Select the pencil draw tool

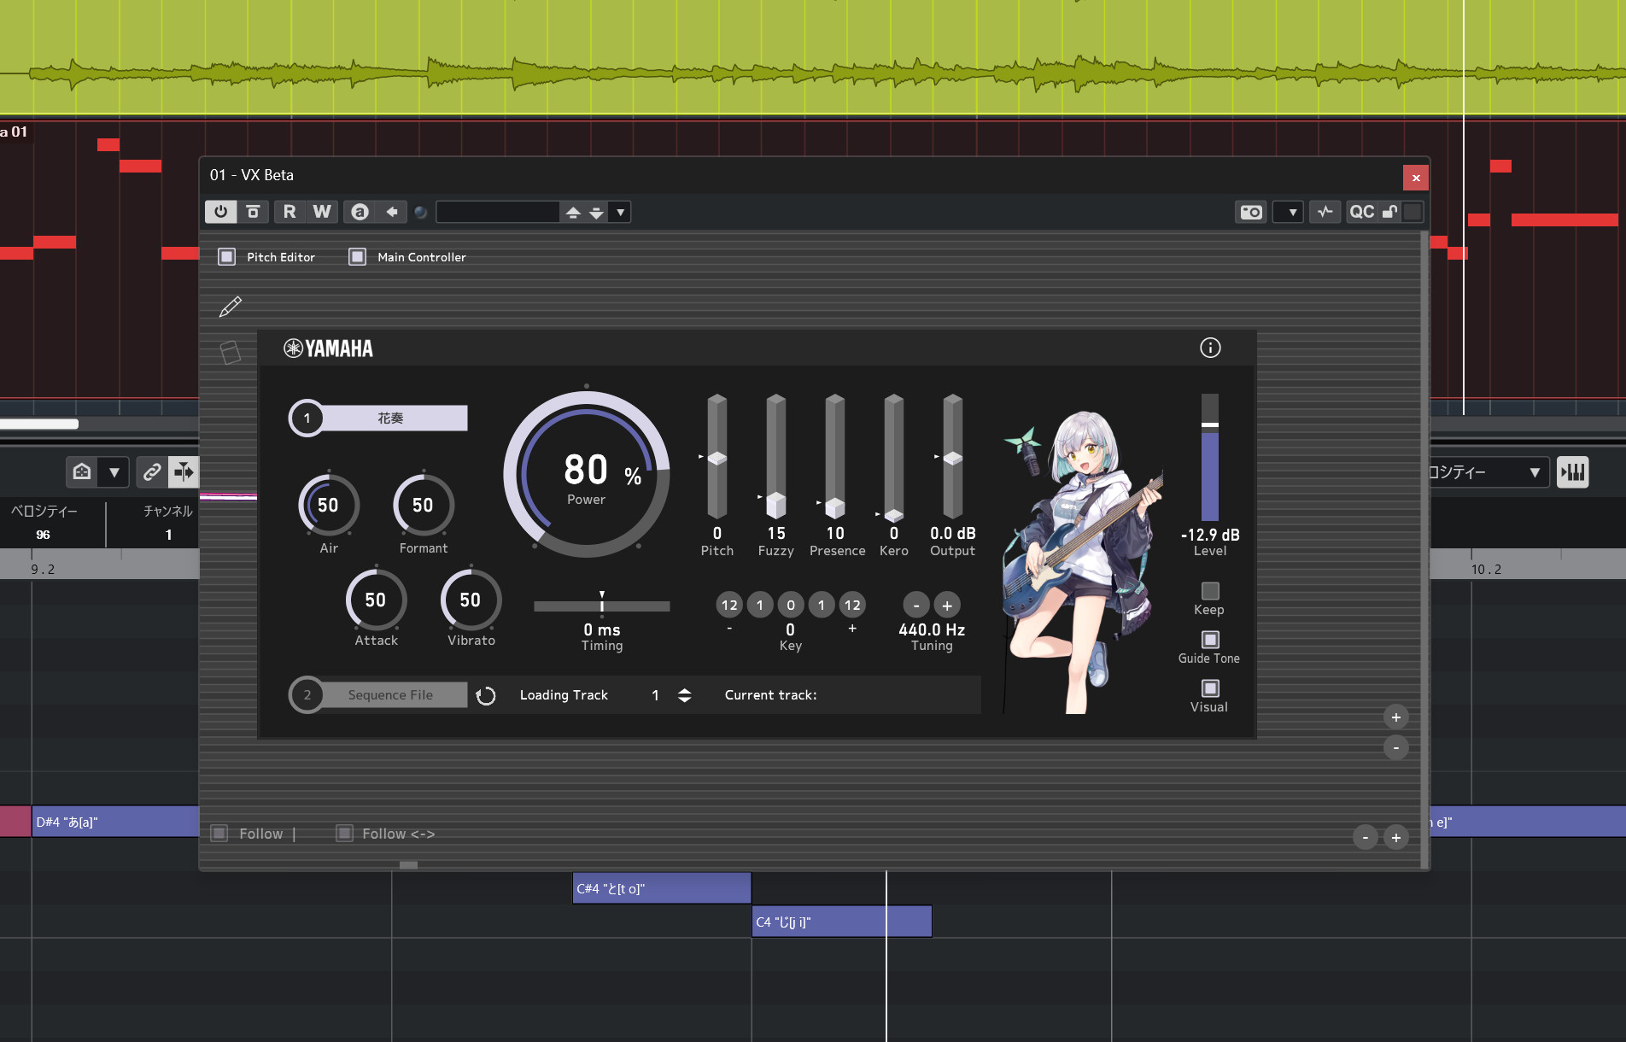tap(231, 307)
